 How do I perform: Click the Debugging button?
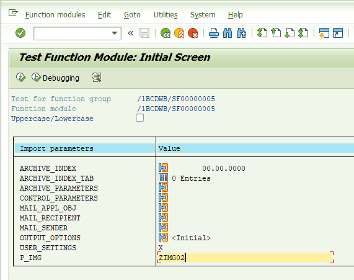click(x=55, y=78)
